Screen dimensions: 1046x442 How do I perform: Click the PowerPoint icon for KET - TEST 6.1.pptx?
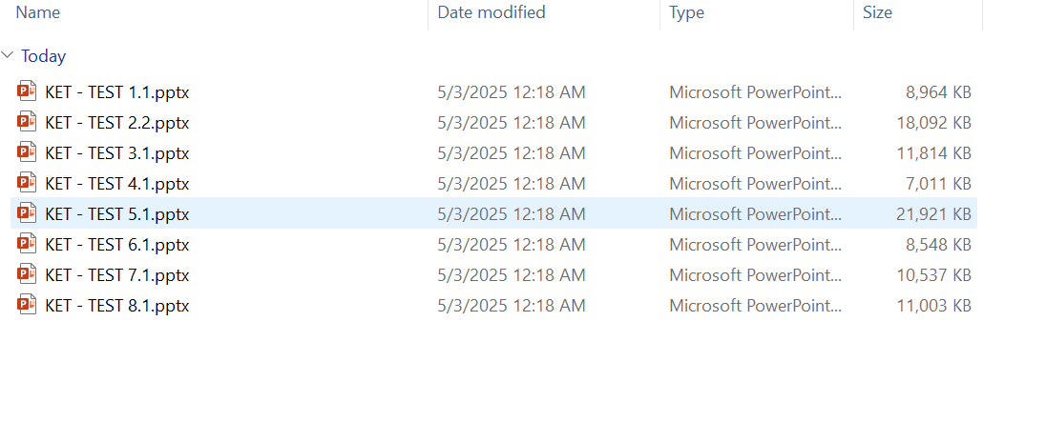(26, 245)
